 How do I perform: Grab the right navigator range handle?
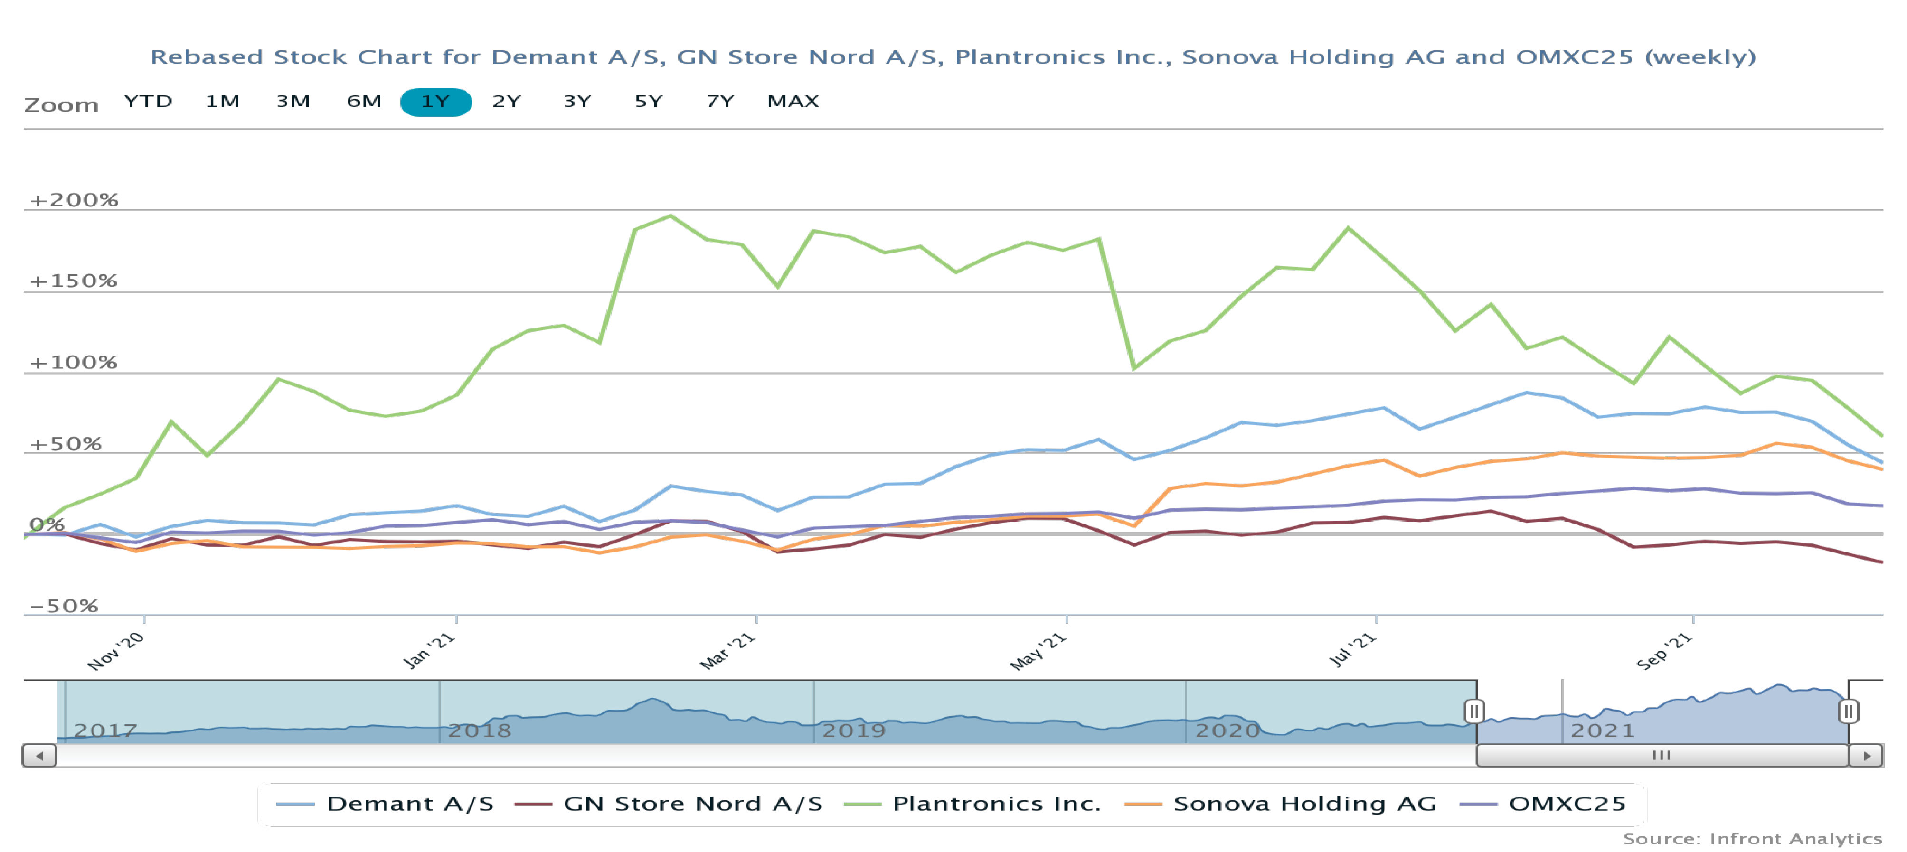pos(1848,712)
